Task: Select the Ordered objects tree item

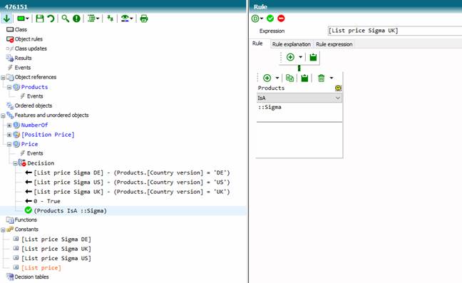Action: [x=34, y=106]
